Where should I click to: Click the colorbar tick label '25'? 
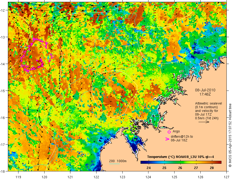click(165, 168)
